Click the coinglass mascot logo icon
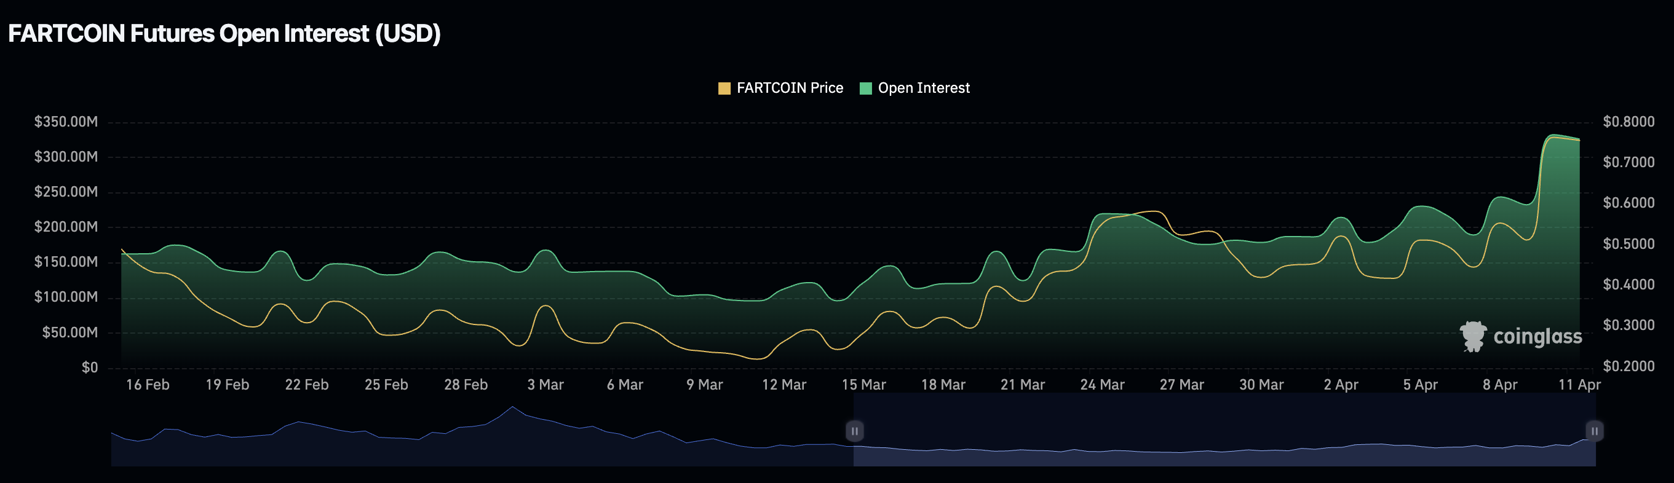 tap(1472, 336)
